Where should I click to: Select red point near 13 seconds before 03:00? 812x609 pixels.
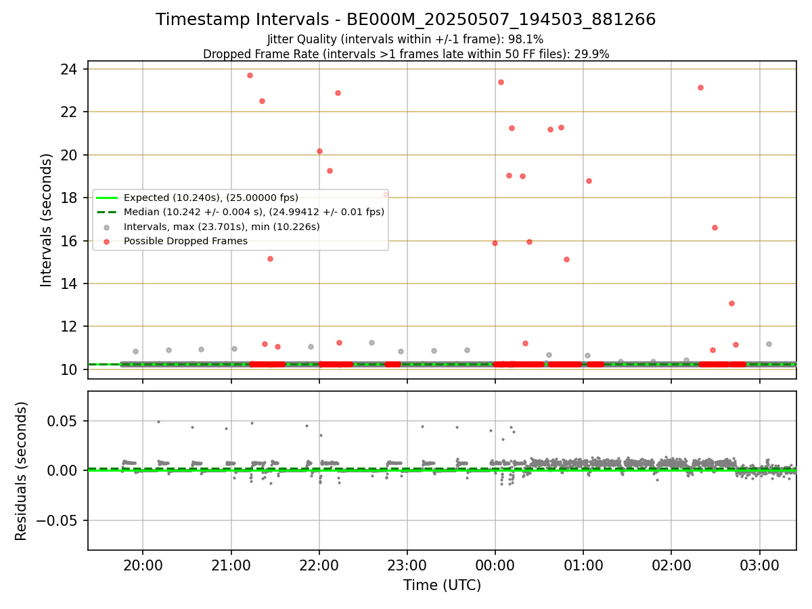coord(731,303)
